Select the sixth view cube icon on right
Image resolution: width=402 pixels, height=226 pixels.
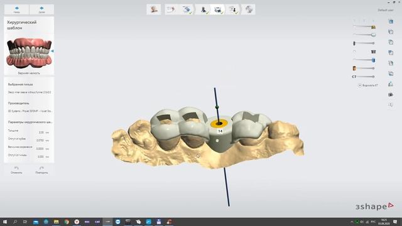(391, 73)
